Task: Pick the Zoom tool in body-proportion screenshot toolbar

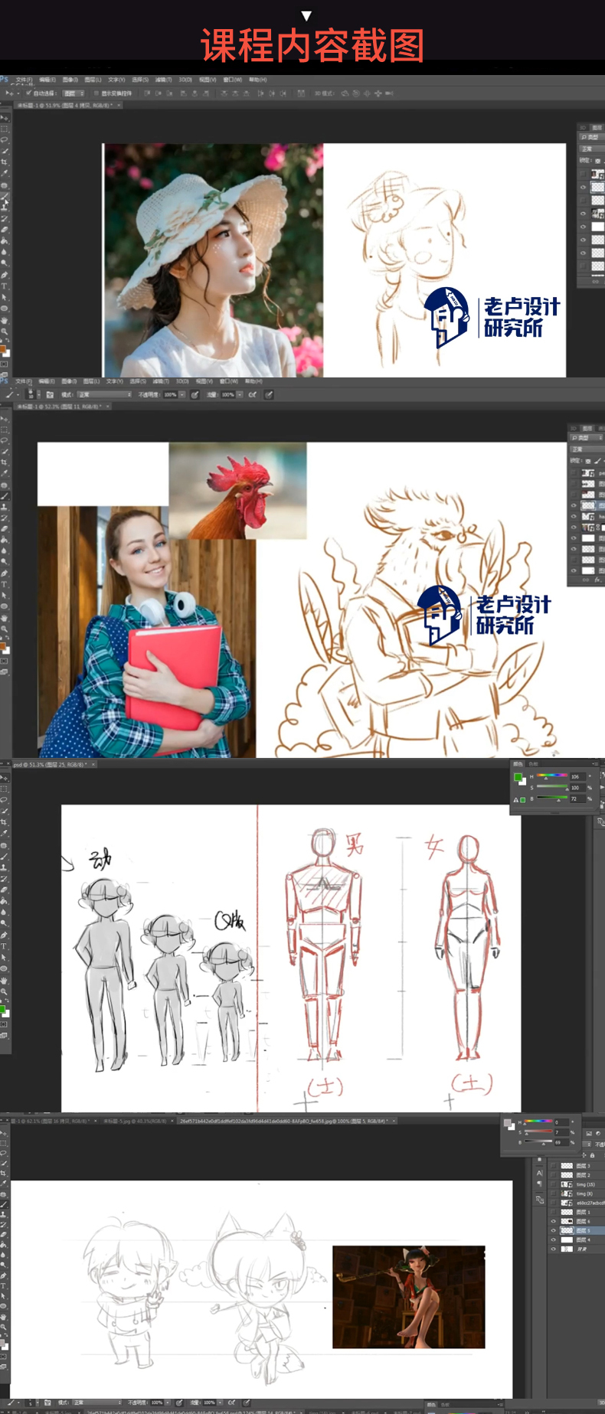Action: 4,991
